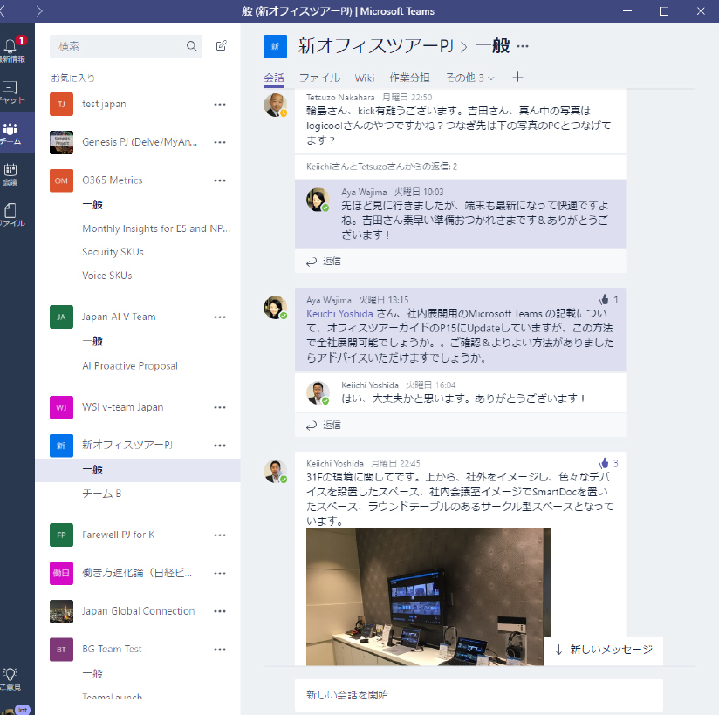The image size is (719, 715).
Task: Click in the 検索 search field
Action: click(x=126, y=46)
